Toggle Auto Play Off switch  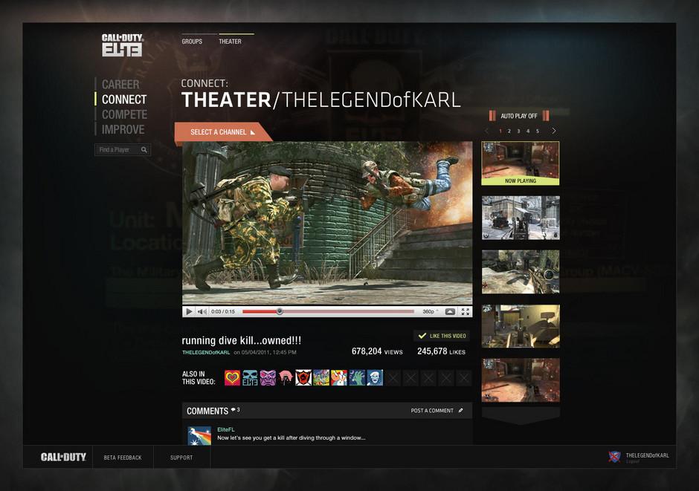point(518,116)
